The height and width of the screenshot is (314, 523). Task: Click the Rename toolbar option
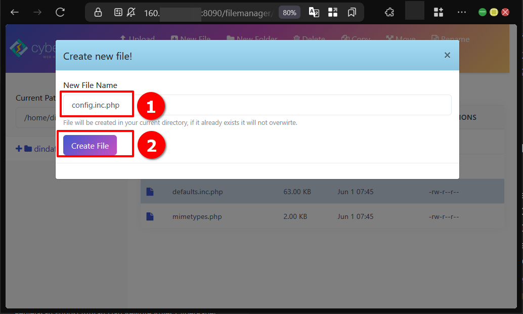tap(450, 39)
